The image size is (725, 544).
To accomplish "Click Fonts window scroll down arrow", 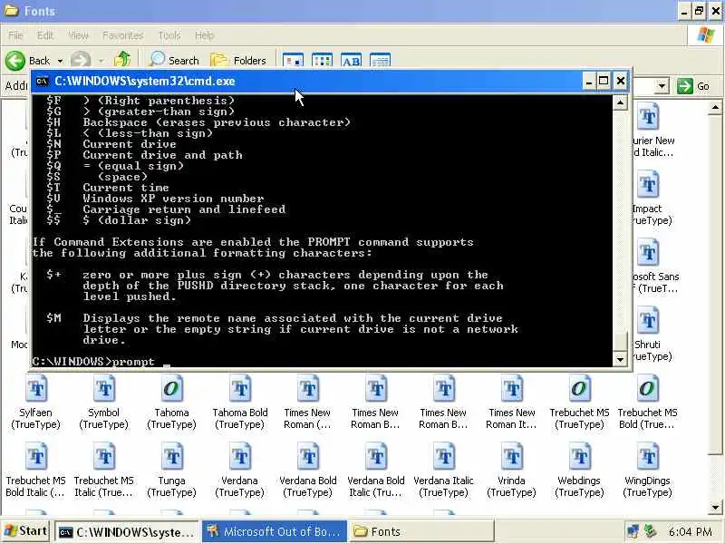I will 715,507.
